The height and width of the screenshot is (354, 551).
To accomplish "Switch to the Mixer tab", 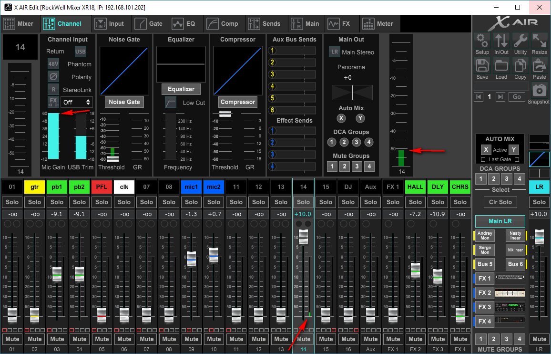I will tap(19, 23).
